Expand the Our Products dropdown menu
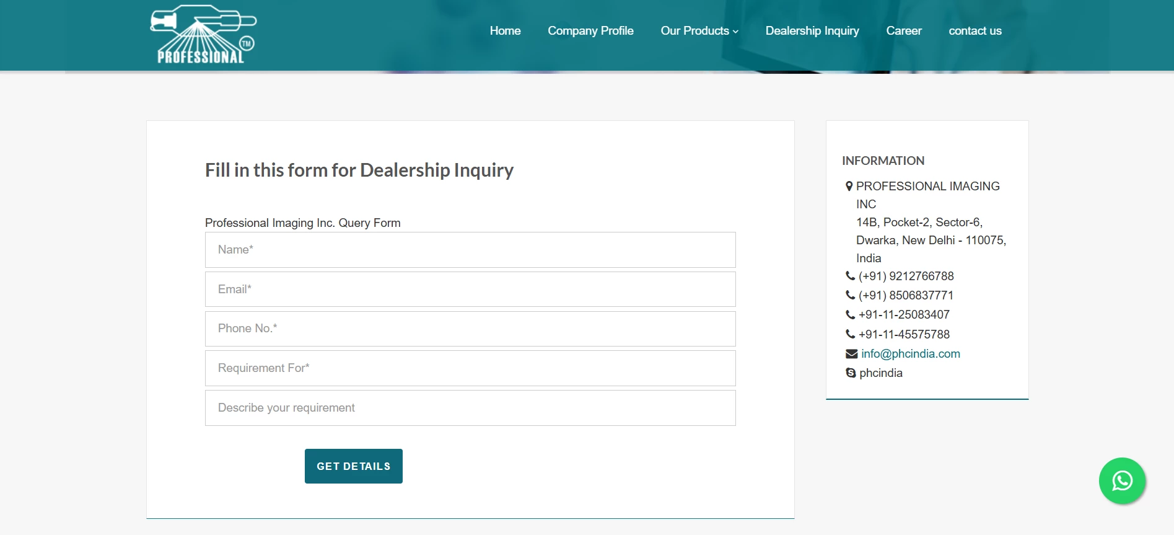Viewport: 1174px width, 535px height. pos(699,31)
